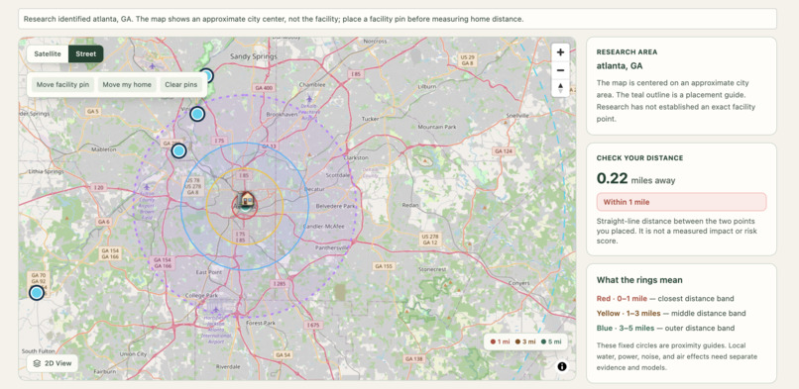Screen dimensions: 799x389
Task: Select the blue marker near Sandy Springs
Action: [x=206, y=76]
